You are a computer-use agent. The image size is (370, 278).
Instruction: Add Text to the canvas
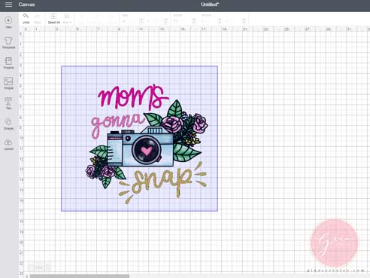coord(8,103)
